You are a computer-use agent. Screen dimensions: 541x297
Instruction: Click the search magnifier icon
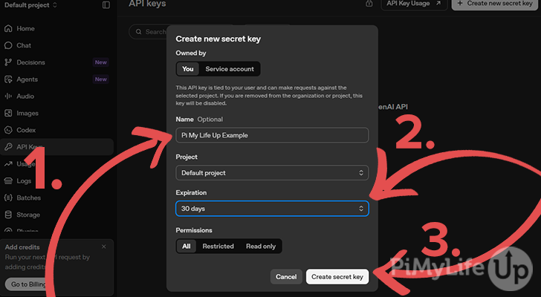click(139, 32)
